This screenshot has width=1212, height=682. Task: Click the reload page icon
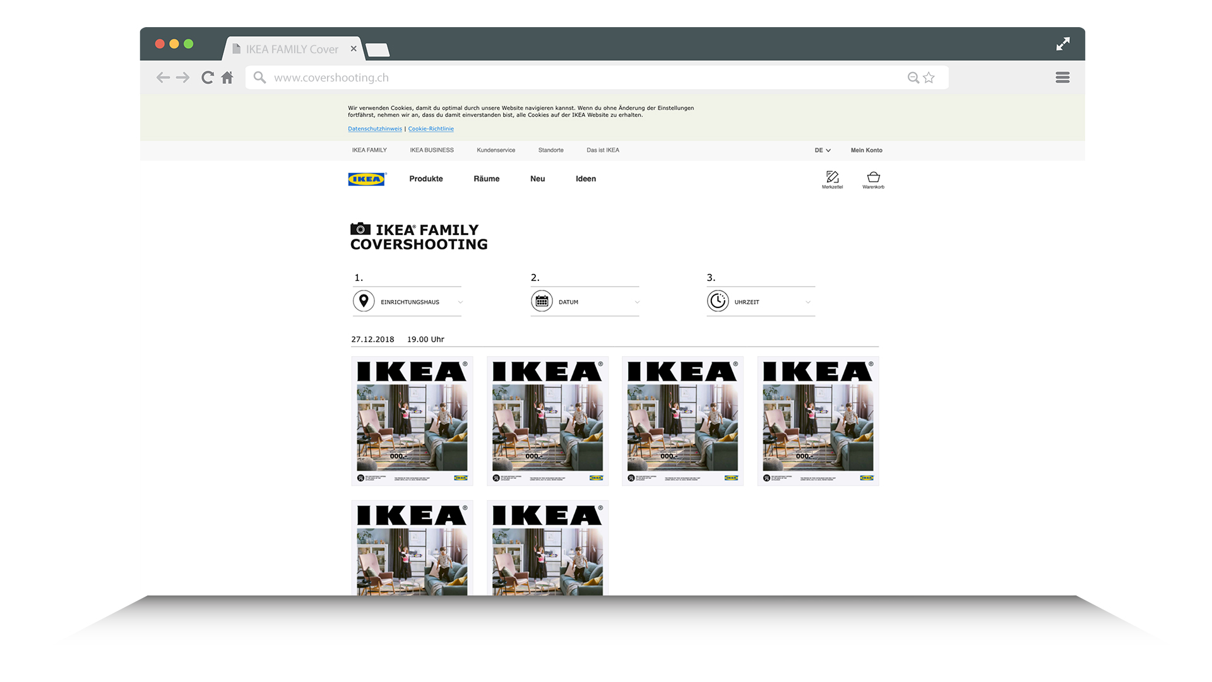click(x=207, y=77)
